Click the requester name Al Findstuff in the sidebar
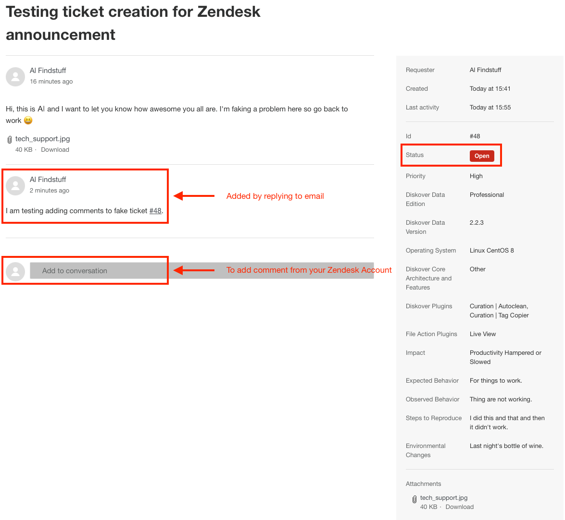The width and height of the screenshot is (565, 520). (x=485, y=70)
